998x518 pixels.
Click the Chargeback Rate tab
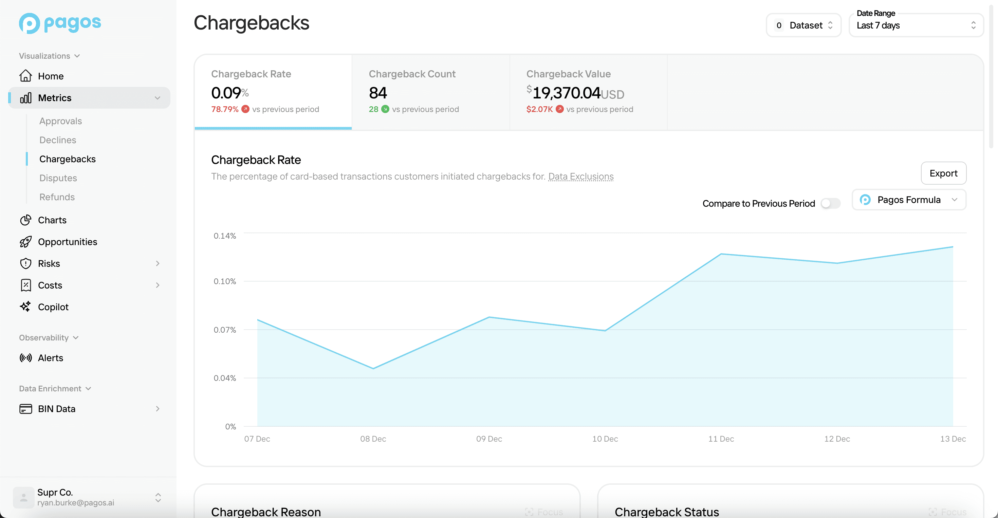tap(273, 90)
